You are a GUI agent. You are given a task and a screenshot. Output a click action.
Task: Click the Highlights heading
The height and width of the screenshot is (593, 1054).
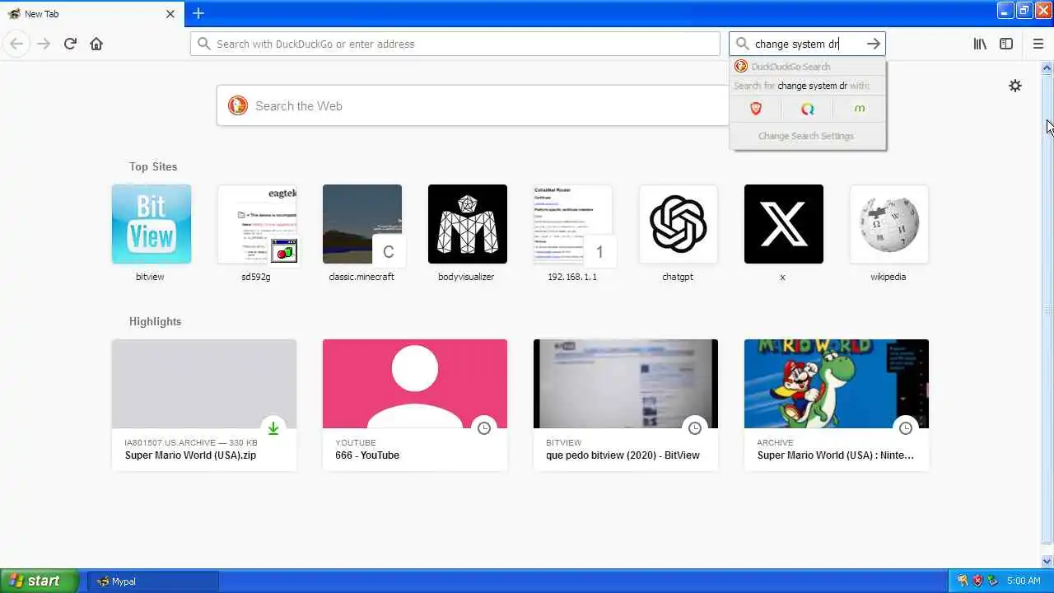[x=155, y=321]
